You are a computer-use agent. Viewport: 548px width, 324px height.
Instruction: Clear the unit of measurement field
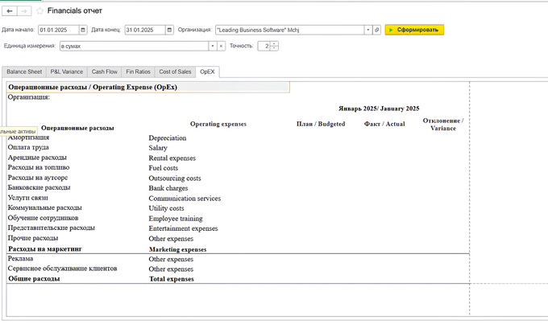pyautogui.click(x=222, y=46)
